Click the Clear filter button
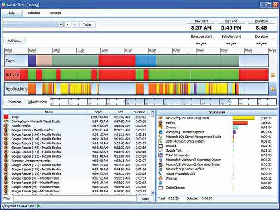 [x=145, y=199]
